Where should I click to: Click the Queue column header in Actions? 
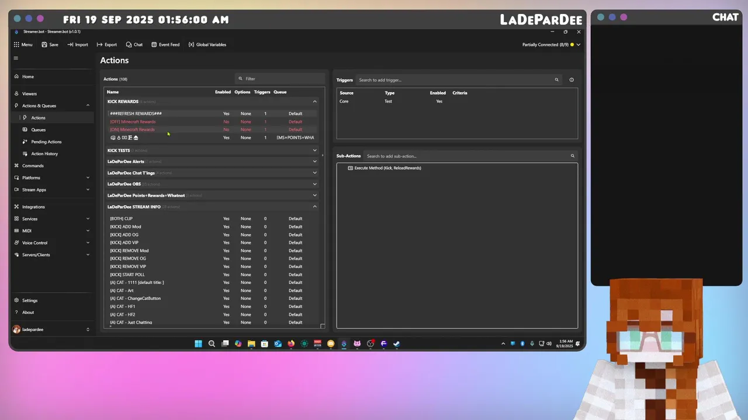click(280, 92)
